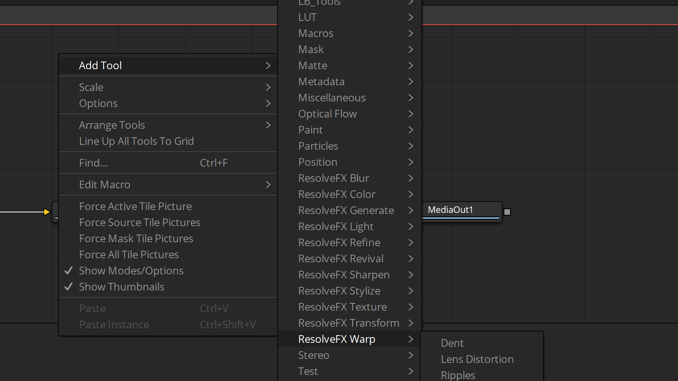The width and height of the screenshot is (678, 381).
Task: Choose Force Source Tile Pictures
Action: pyautogui.click(x=168, y=222)
